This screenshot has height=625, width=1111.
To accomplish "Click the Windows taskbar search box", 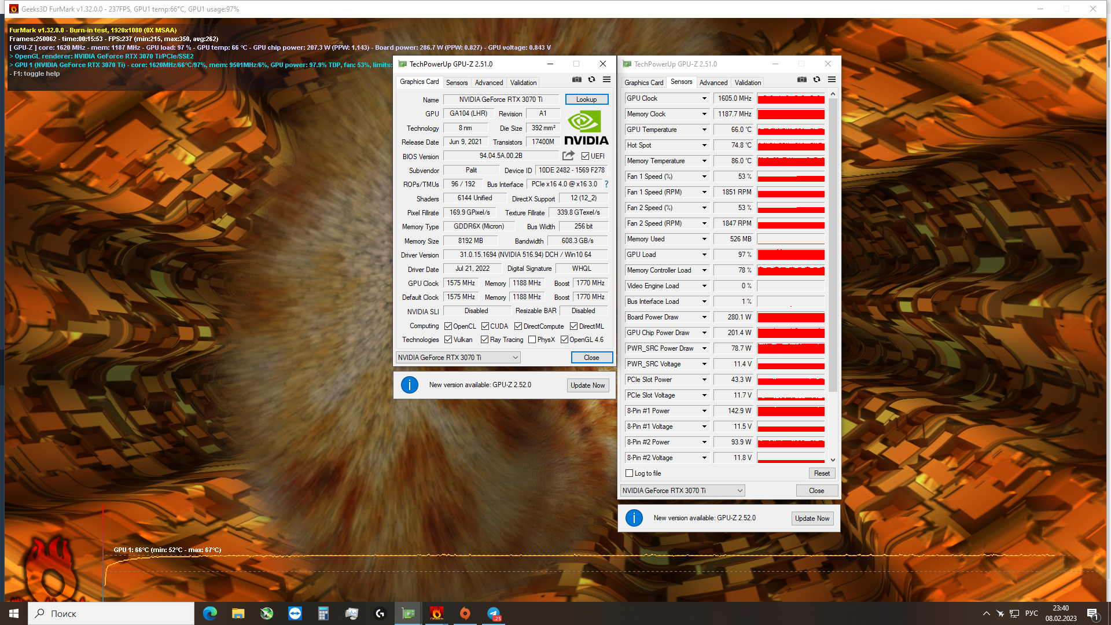I will coord(111,613).
